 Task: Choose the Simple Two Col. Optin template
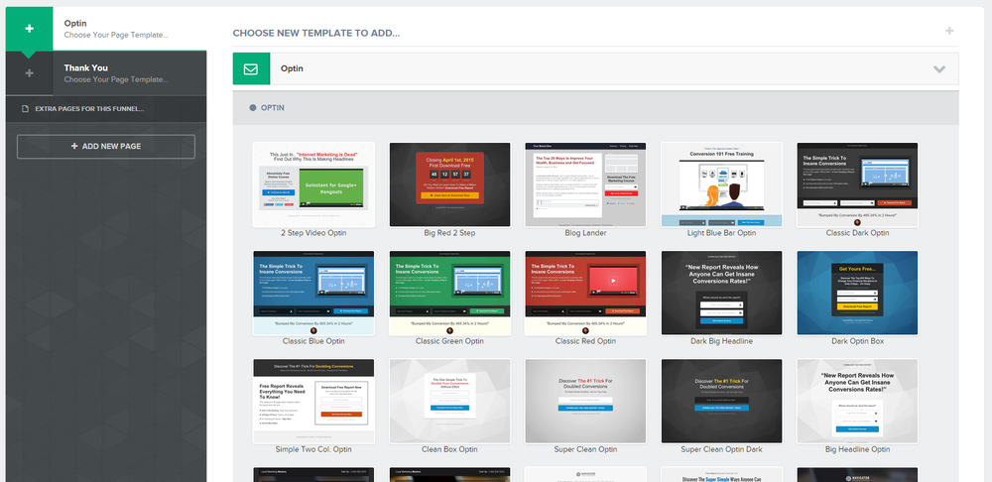313,402
